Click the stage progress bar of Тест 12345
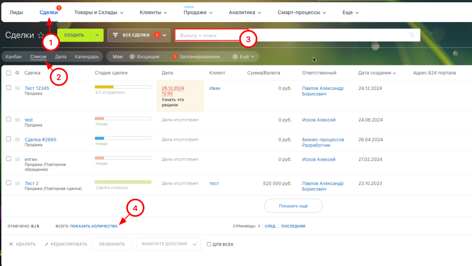 (x=123, y=87)
